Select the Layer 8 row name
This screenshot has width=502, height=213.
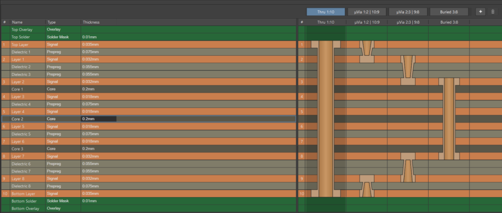pyautogui.click(x=18, y=179)
